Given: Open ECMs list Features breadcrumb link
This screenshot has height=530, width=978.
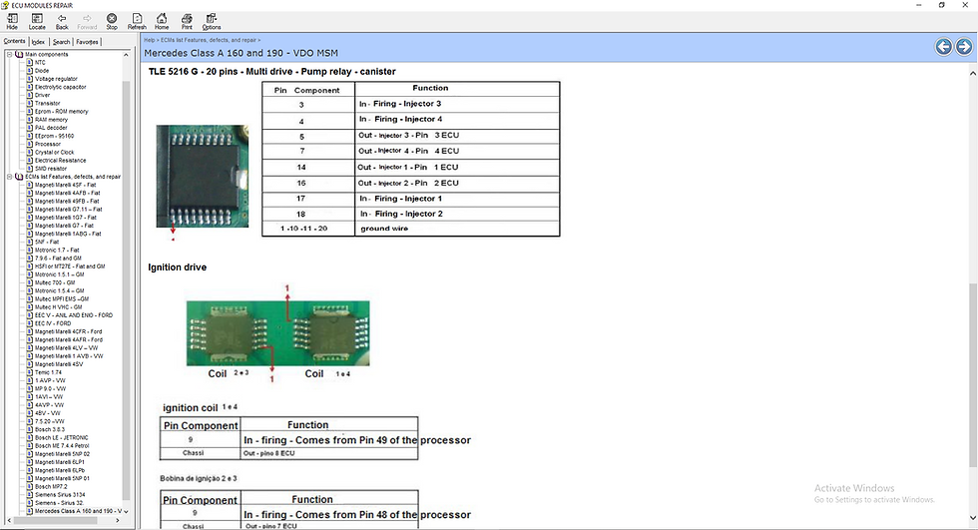Looking at the screenshot, I should coord(209,40).
